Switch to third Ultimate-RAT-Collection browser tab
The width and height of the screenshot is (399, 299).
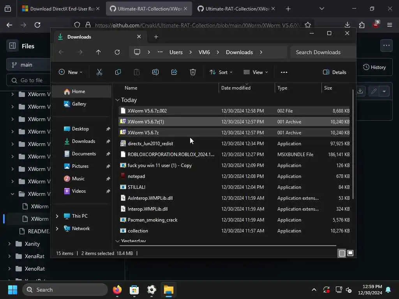pos(236,9)
